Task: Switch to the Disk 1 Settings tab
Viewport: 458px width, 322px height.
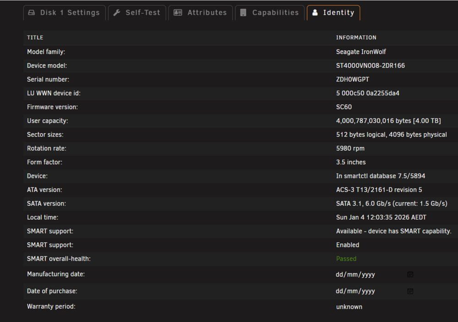Action: [x=65, y=13]
